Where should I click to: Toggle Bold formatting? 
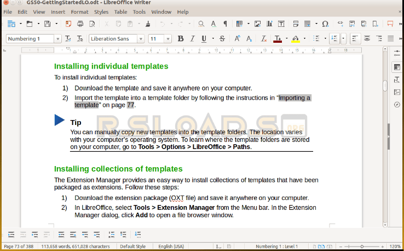(179, 39)
